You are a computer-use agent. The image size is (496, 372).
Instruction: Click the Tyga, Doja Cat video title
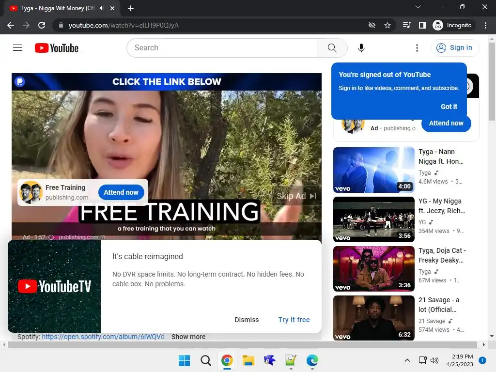442,255
